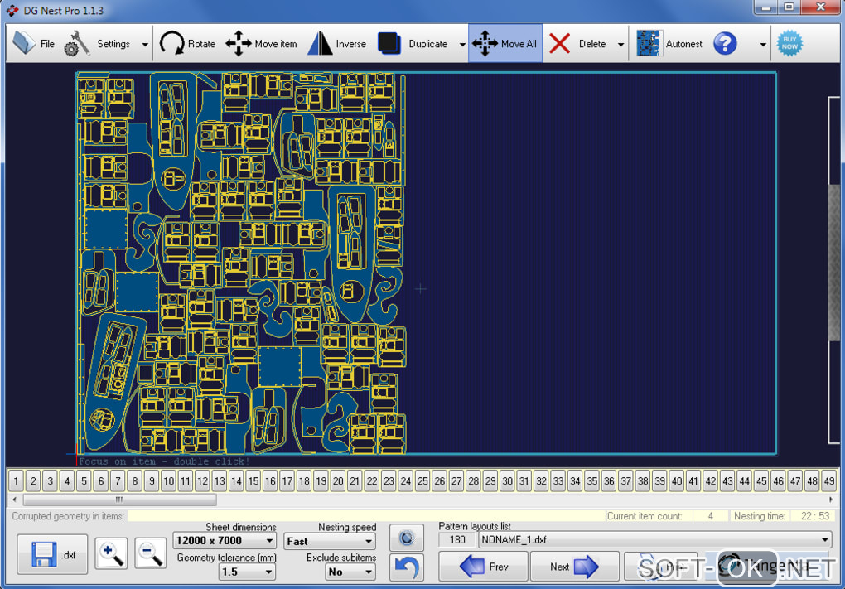This screenshot has height=589, width=845.
Task: Maximize the DG Nest Pro window
Action: [x=789, y=7]
